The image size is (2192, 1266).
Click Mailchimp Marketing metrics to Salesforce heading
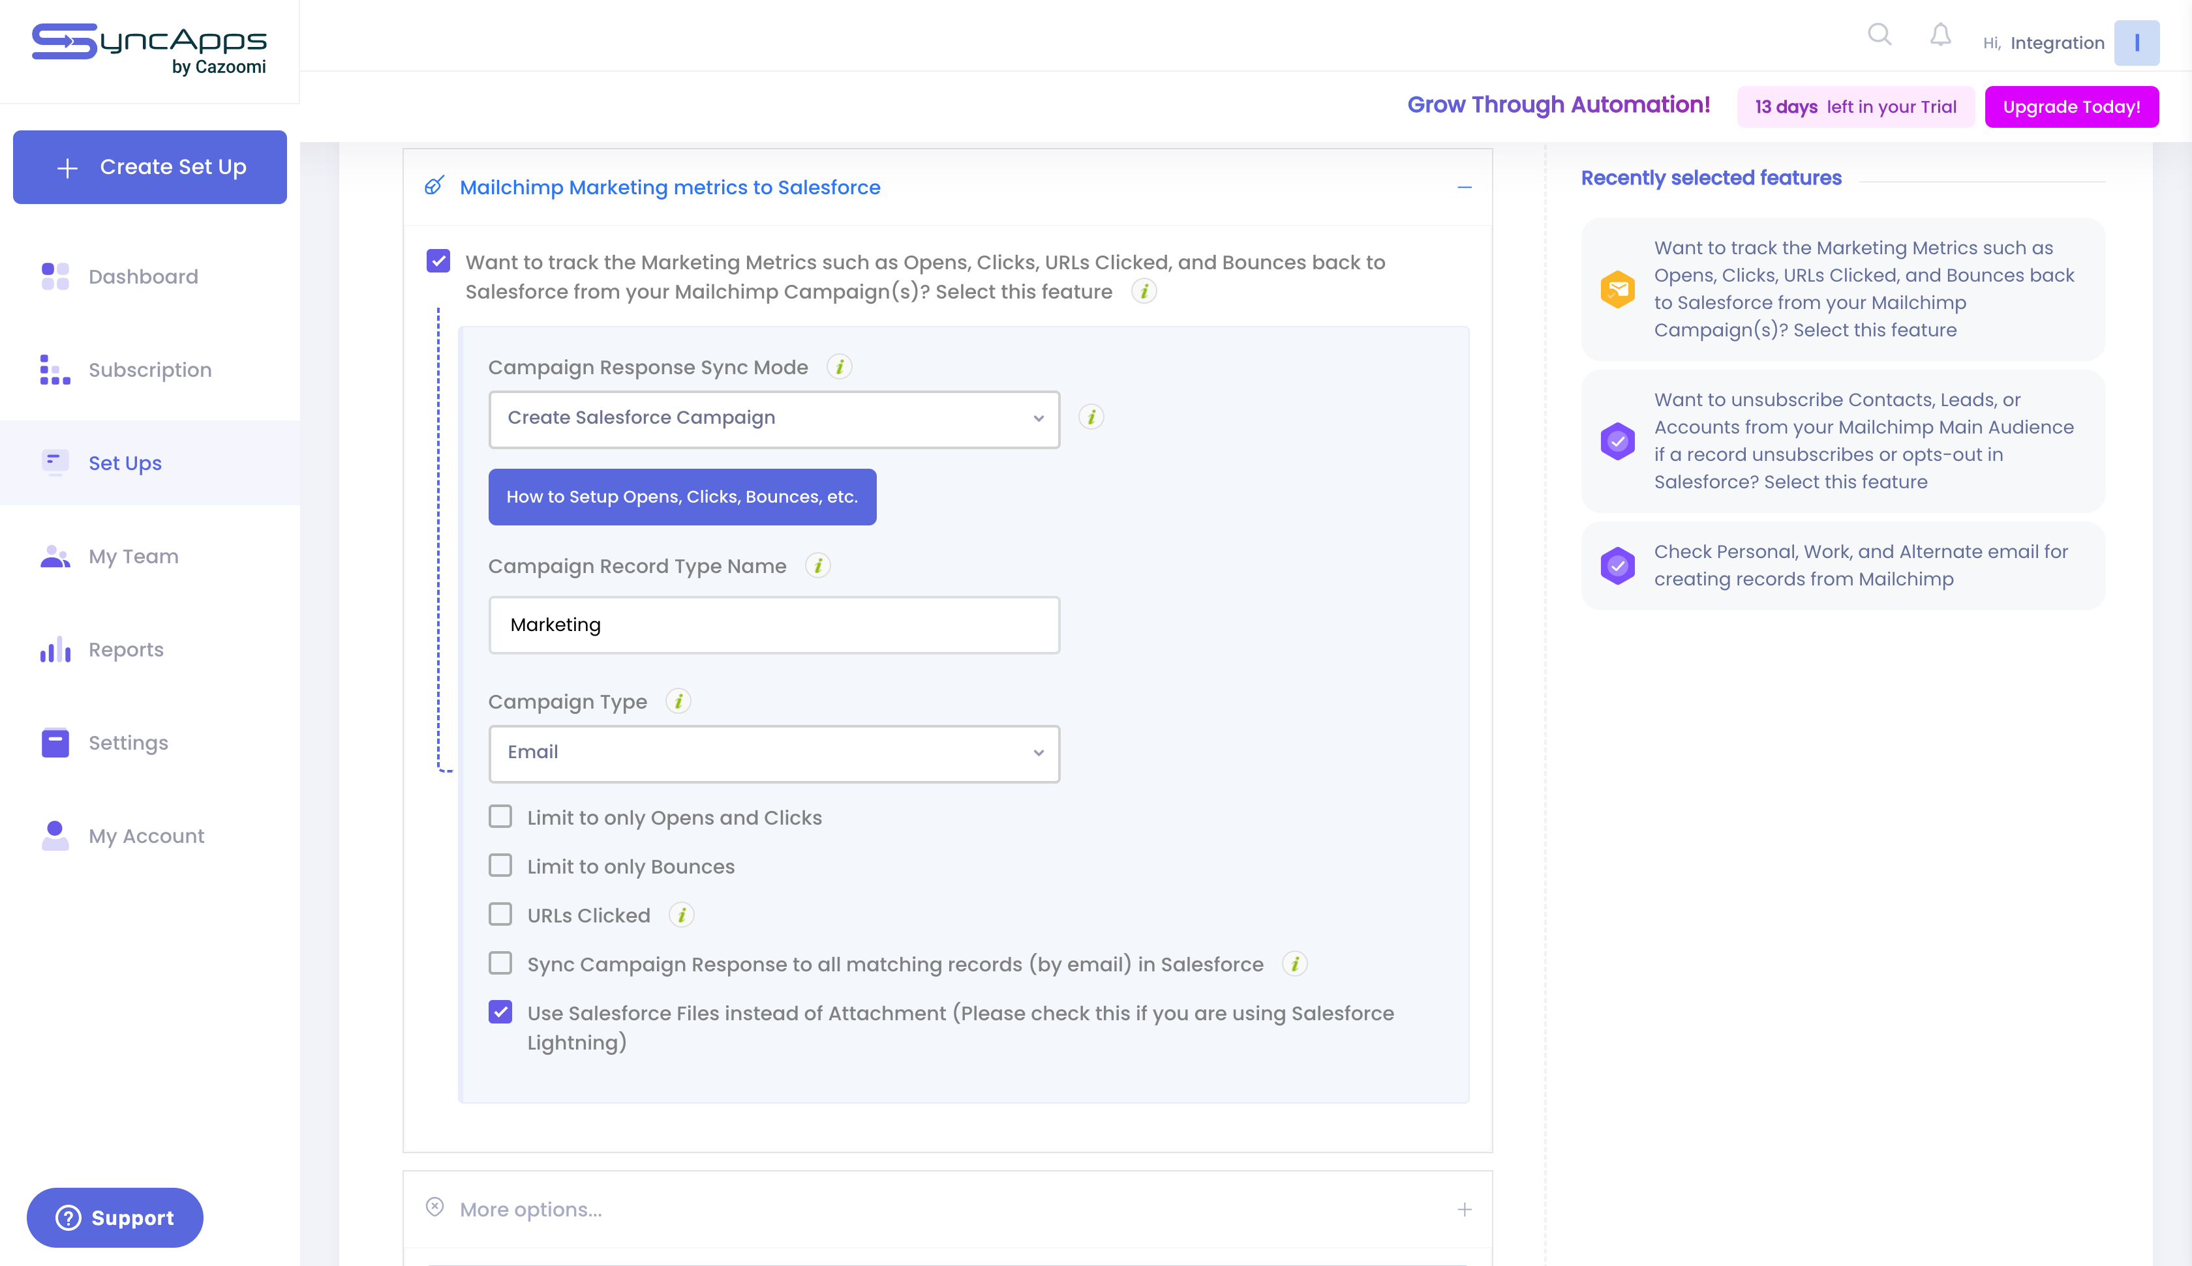(670, 187)
